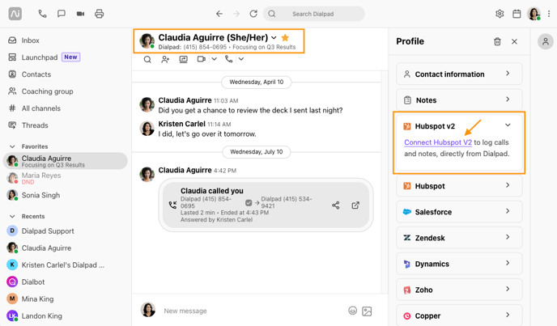Screen dimensions: 557x326
Task: Close the Profile panel
Action: pos(514,41)
